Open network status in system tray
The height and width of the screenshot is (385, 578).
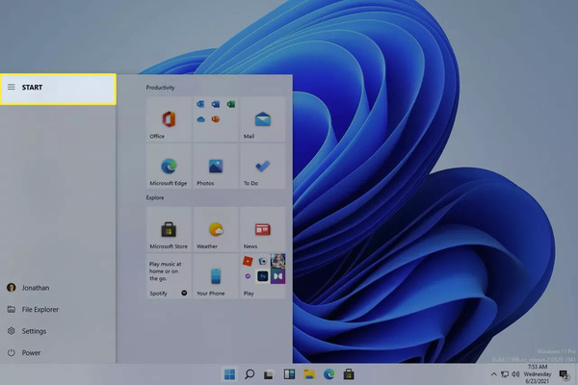505,374
